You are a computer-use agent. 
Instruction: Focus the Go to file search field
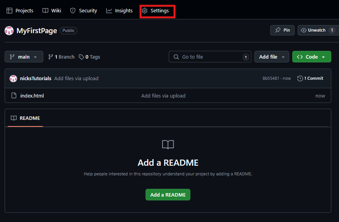210,57
